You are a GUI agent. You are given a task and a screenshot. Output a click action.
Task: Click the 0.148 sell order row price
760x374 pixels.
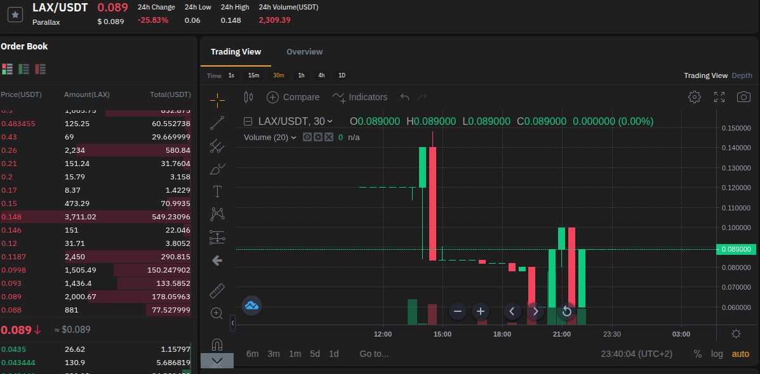click(x=11, y=217)
